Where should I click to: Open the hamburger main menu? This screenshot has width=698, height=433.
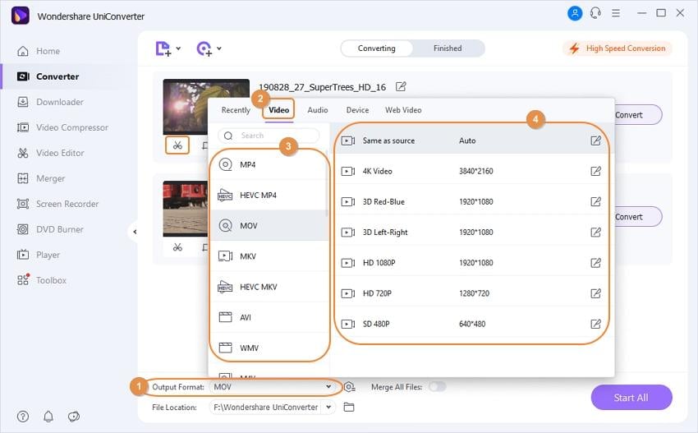coord(616,13)
